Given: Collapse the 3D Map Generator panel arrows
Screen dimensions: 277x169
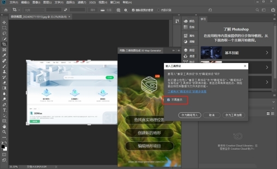Looking at the screenshot, I should coord(174,51).
